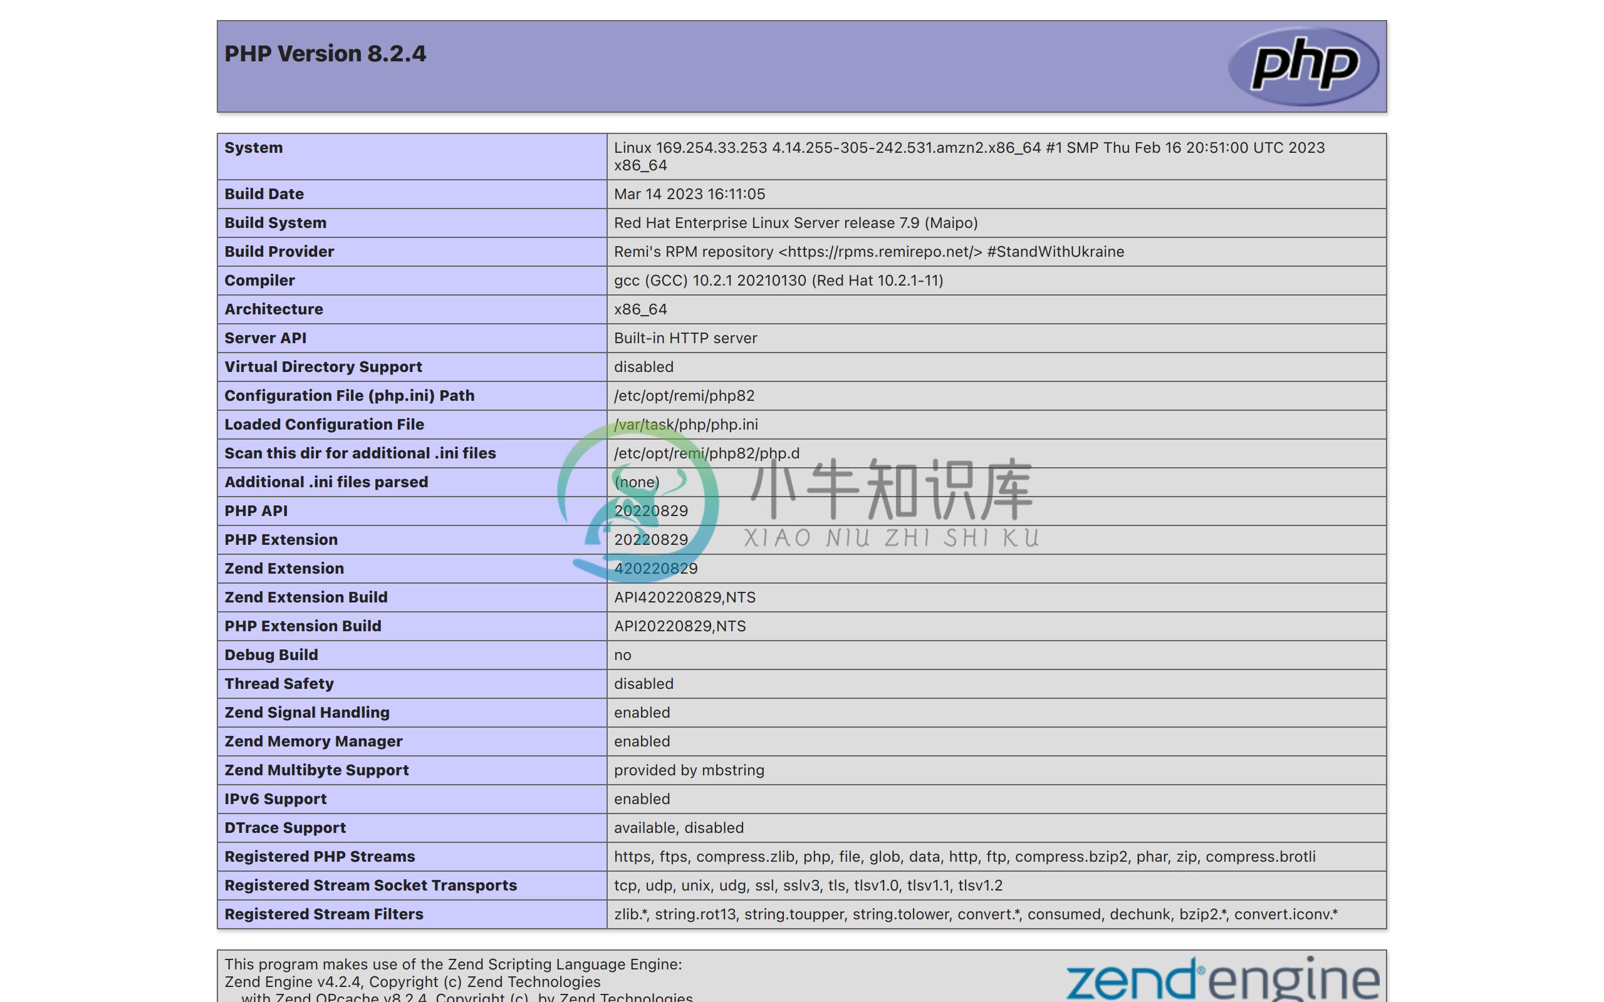The image size is (1604, 1002).
Task: Select disabled value for Thread Safety
Action: tap(643, 684)
